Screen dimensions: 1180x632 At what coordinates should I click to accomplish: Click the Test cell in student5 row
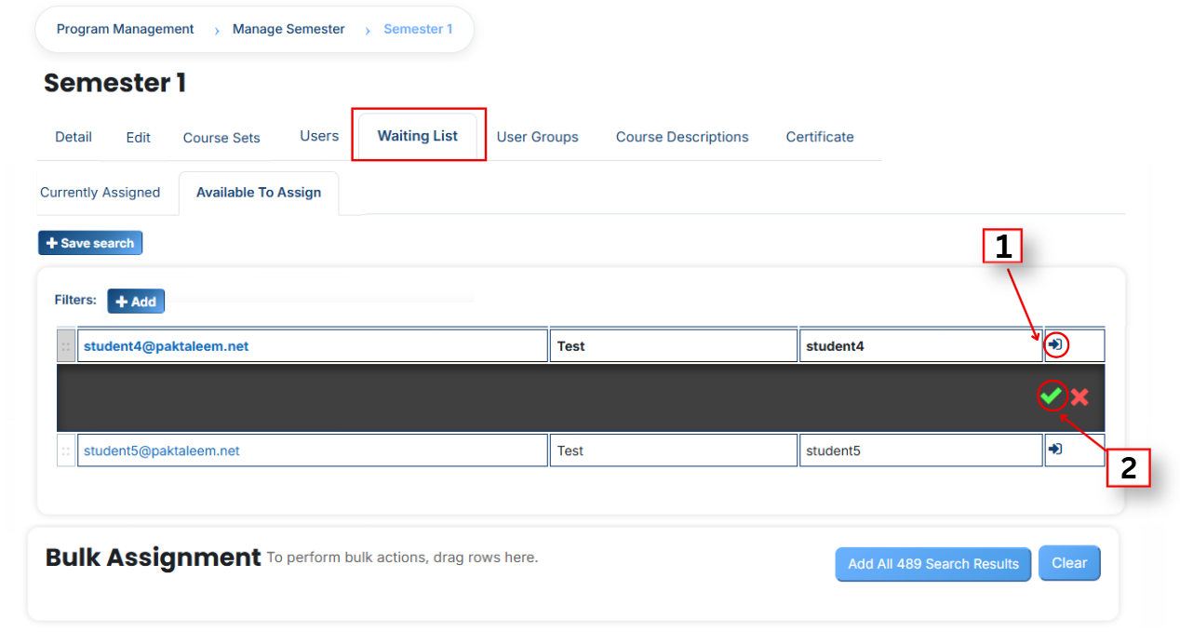click(674, 450)
